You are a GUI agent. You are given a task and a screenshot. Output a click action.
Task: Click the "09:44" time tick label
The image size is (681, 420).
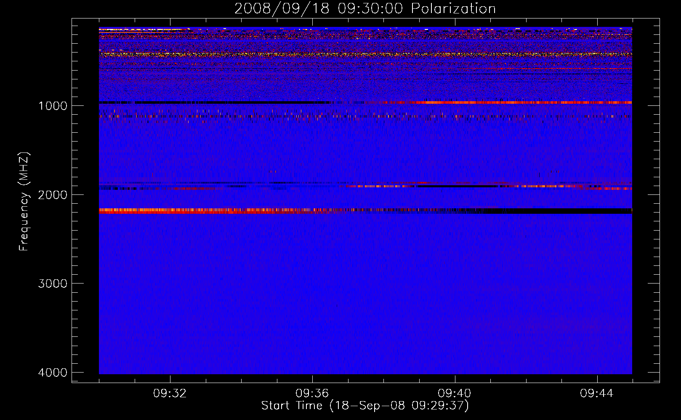pos(596,394)
